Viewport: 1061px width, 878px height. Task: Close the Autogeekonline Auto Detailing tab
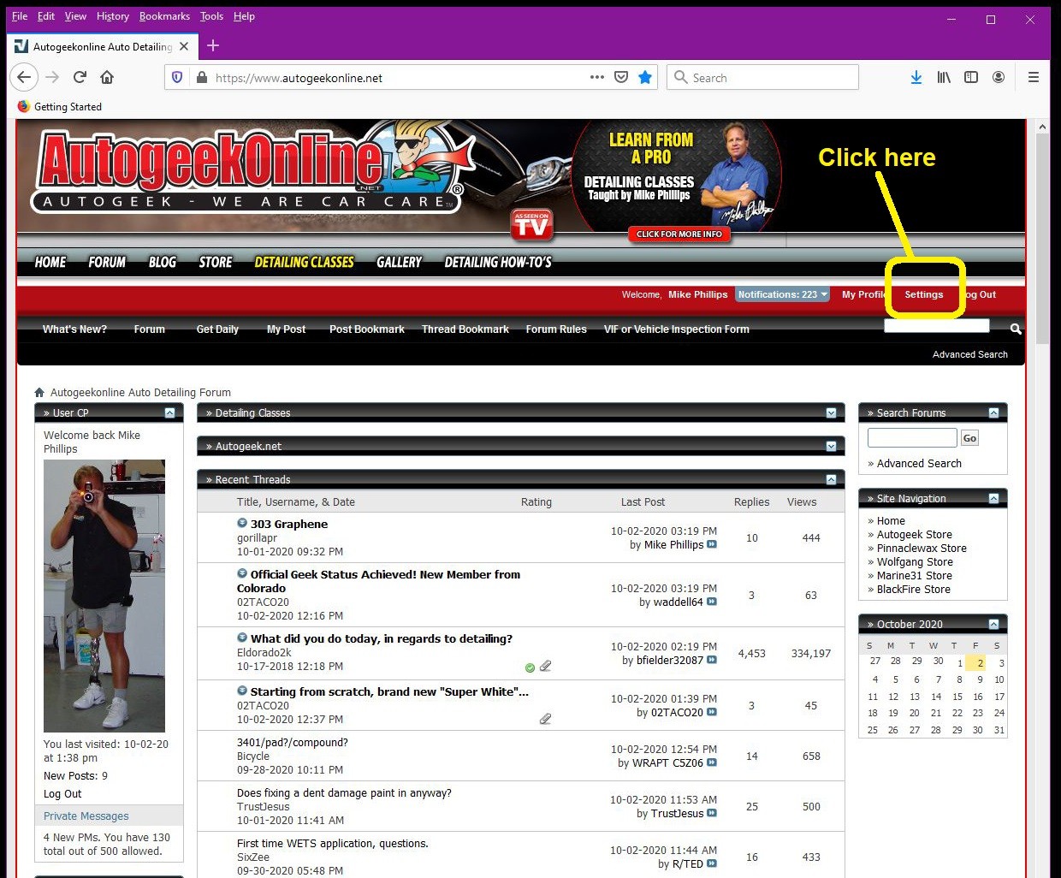coord(184,46)
